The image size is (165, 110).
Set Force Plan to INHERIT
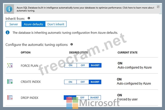[95, 65]
